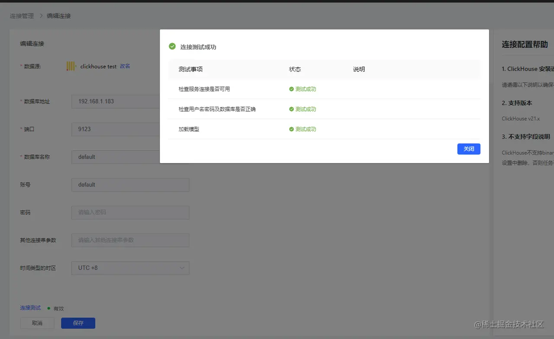This screenshot has height=339, width=554.
Task: Click 连接配置帮助 panel heading
Action: 525,44
